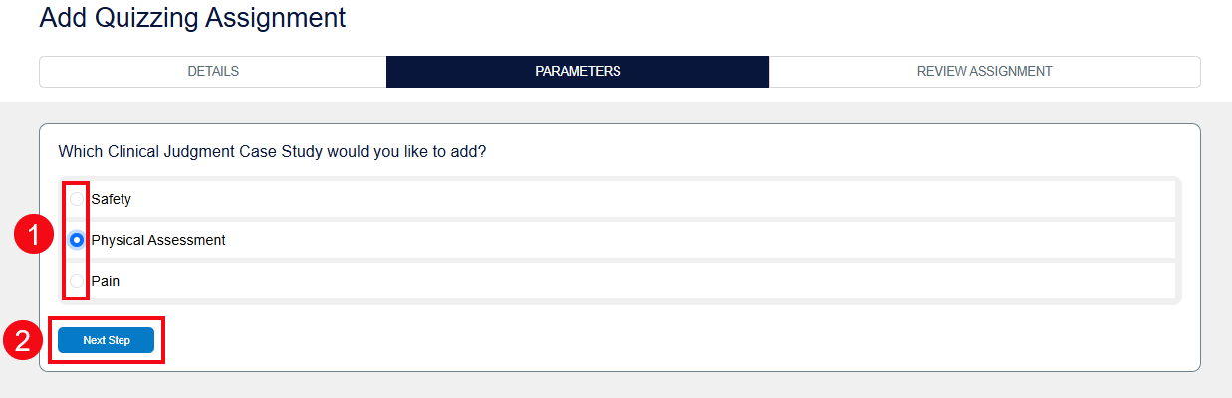This screenshot has width=1232, height=398.
Task: Open the PARAMETERS tab
Action: (x=578, y=72)
